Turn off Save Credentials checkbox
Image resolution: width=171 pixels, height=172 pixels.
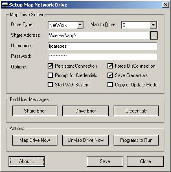click(110, 75)
